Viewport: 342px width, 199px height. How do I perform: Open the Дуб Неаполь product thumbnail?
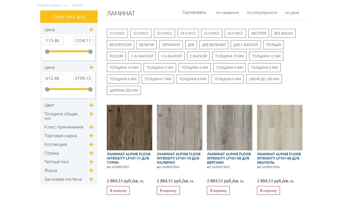280,127
